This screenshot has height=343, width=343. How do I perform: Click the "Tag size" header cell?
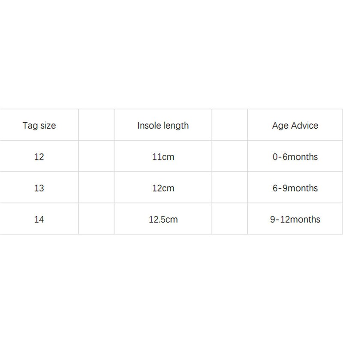click(39, 126)
